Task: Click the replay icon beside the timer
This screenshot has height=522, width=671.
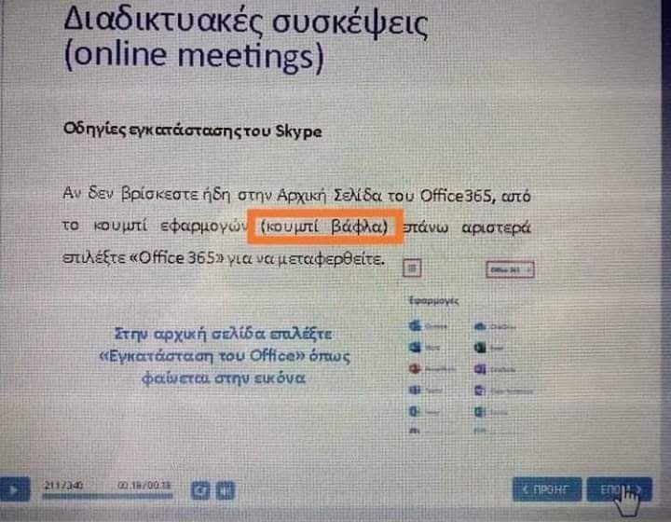Action: [200, 490]
